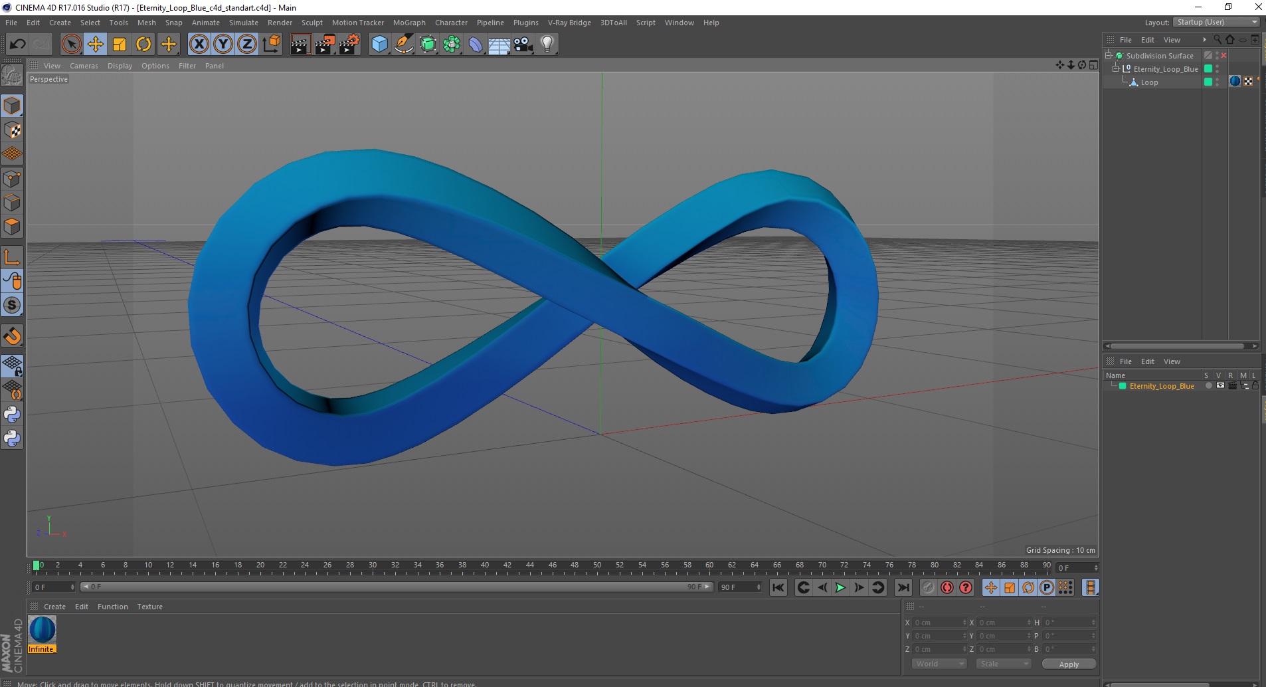Toggle Eternity_Loop_Blue layer lock
The height and width of the screenshot is (687, 1266).
[x=1255, y=385]
